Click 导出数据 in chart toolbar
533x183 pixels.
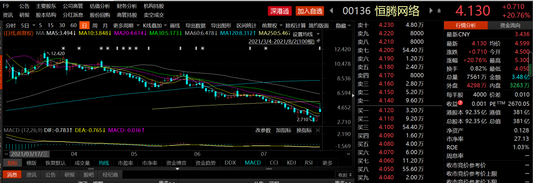pos(195,26)
